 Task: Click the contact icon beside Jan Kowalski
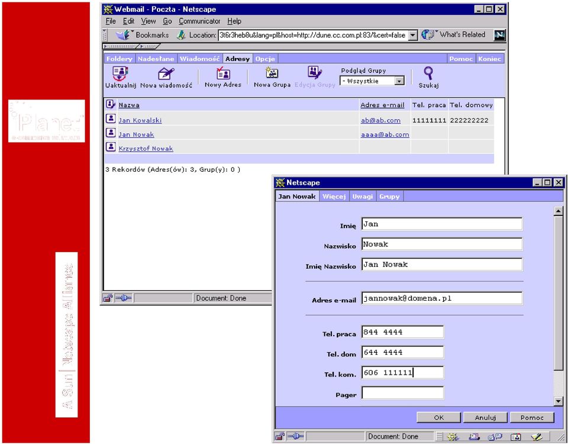(111, 119)
